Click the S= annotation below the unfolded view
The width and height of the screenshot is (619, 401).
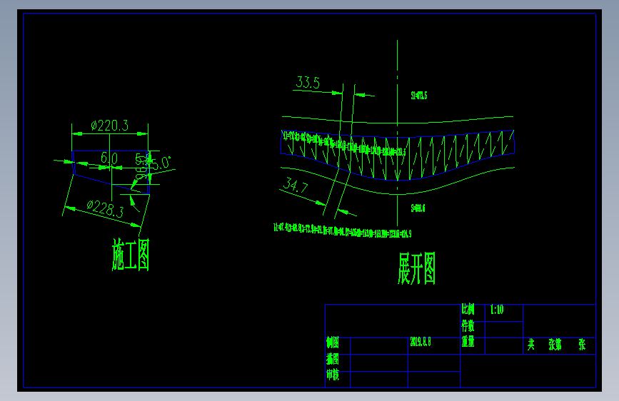coord(418,208)
